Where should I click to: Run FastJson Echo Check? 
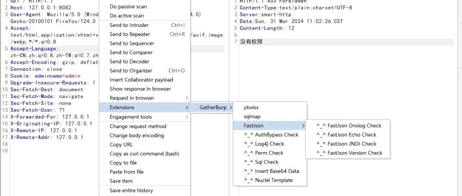pyautogui.click(x=348, y=135)
